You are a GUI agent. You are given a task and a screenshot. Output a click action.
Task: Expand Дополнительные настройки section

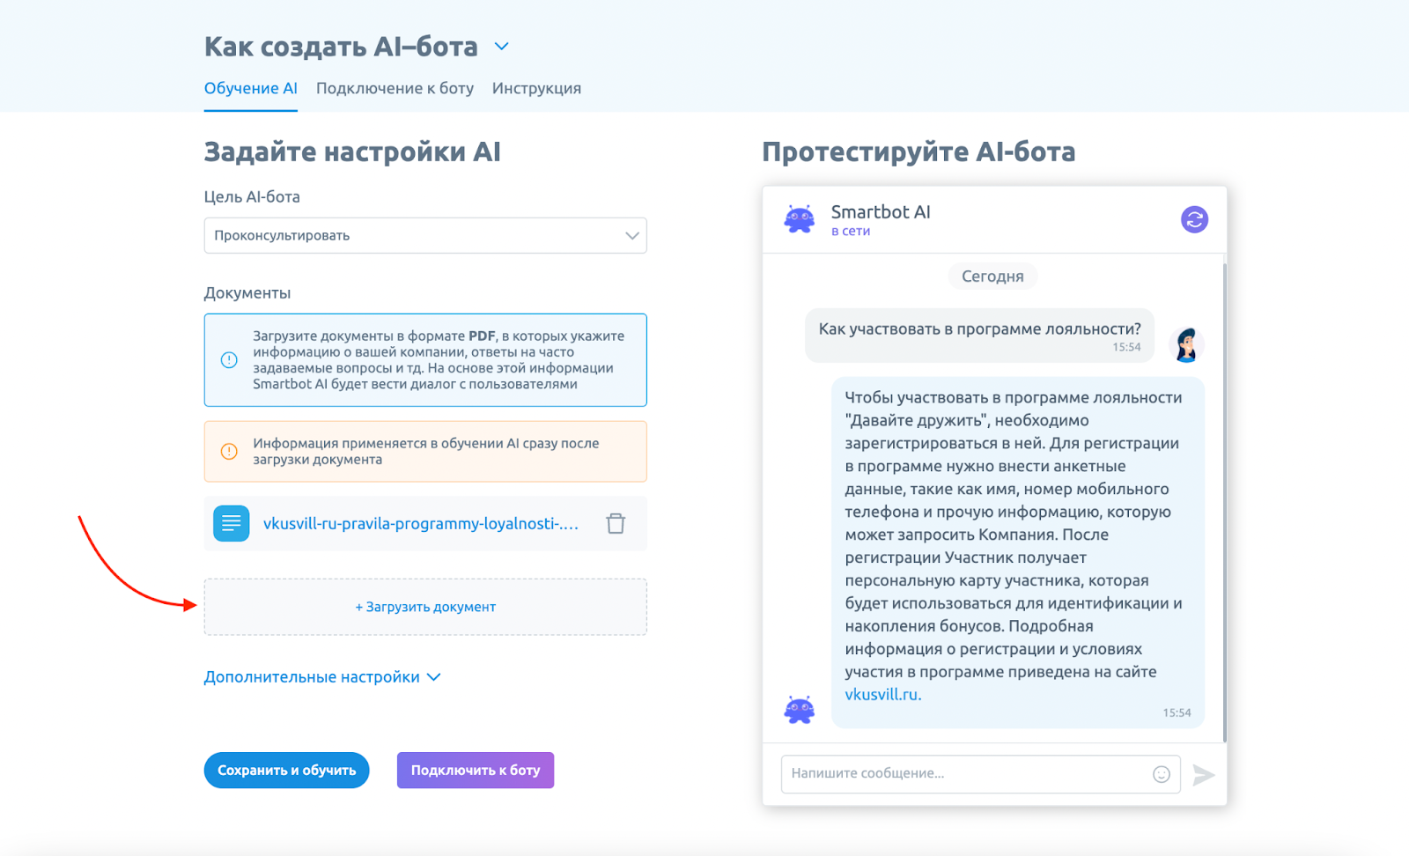point(322,677)
